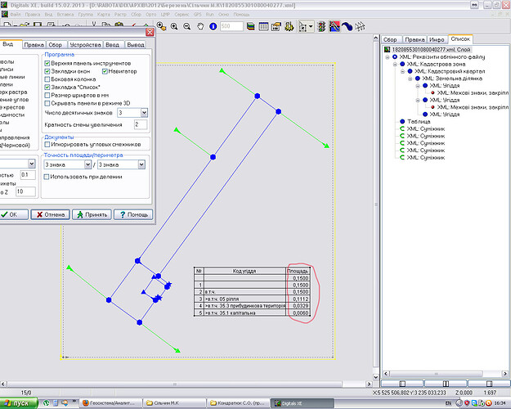The height and width of the screenshot is (409, 511).
Task: Click the Кратность смены увеличения input field
Action: coord(141,124)
